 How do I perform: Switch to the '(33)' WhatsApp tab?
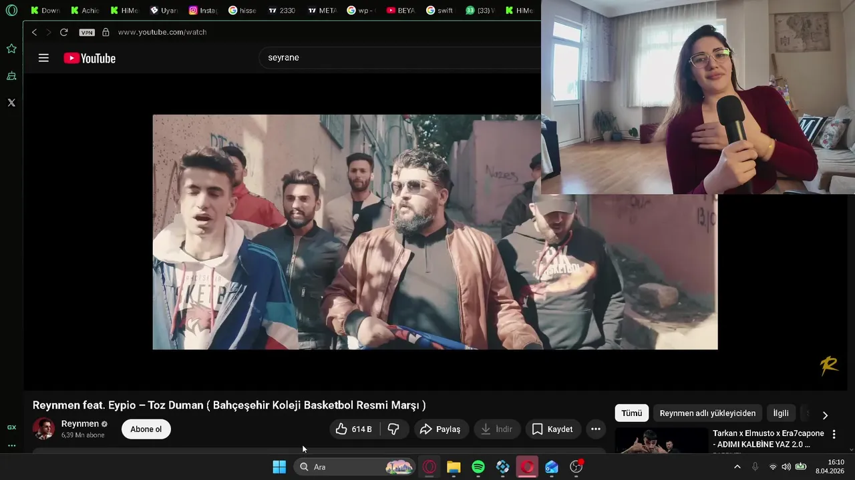pos(479,11)
